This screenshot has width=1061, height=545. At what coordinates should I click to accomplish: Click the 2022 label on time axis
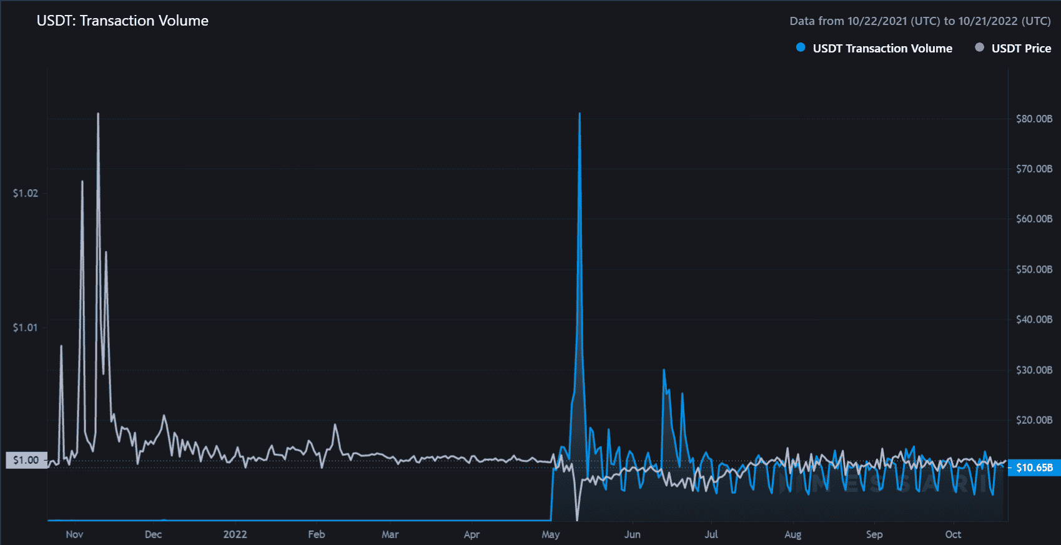pyautogui.click(x=235, y=534)
